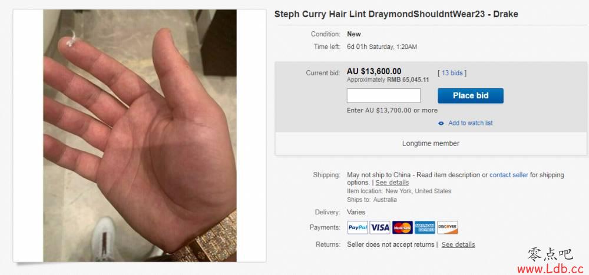Click the MasterCard payment icon
This screenshot has height=275, width=589.
(x=402, y=227)
